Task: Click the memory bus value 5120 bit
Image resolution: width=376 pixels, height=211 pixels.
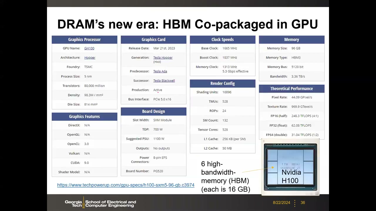Action: point(297,67)
